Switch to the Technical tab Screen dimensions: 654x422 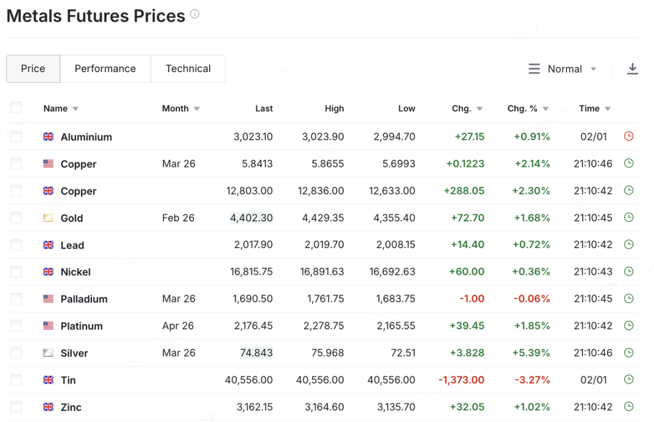[188, 69]
